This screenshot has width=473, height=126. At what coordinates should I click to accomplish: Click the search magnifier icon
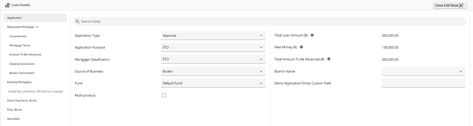pos(77,21)
